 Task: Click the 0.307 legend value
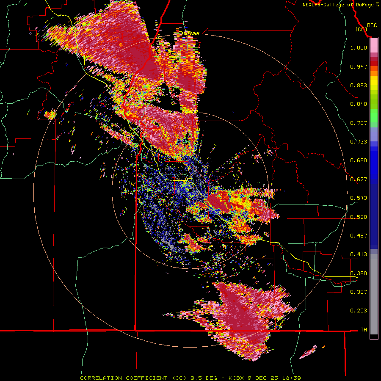click(x=359, y=292)
